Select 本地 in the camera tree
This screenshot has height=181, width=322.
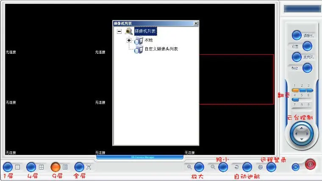(x=148, y=40)
